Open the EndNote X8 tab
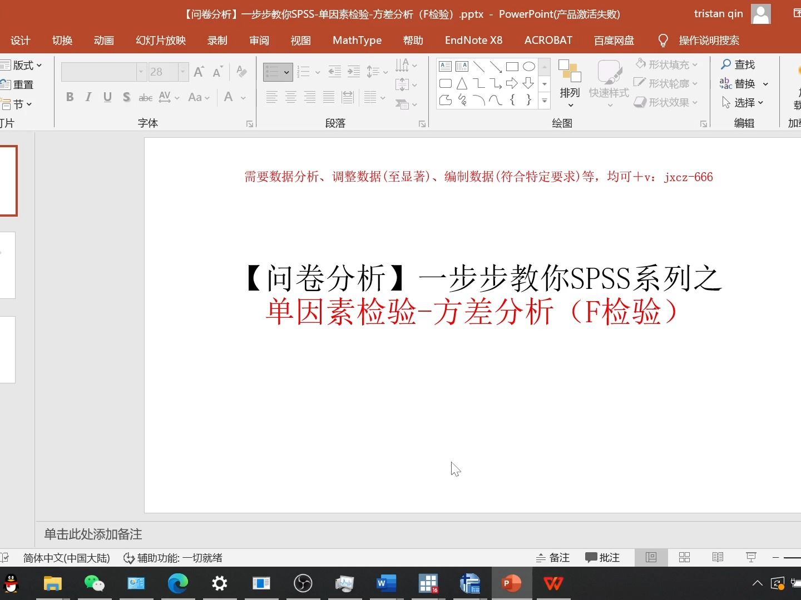Screen dimensions: 801x600 (x=473, y=41)
